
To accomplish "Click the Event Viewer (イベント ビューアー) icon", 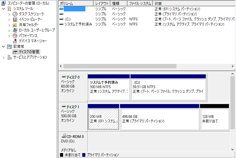I will tap(15, 19).
